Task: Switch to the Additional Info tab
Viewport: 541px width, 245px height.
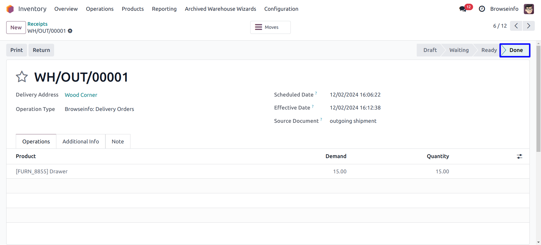Action: tap(81, 141)
